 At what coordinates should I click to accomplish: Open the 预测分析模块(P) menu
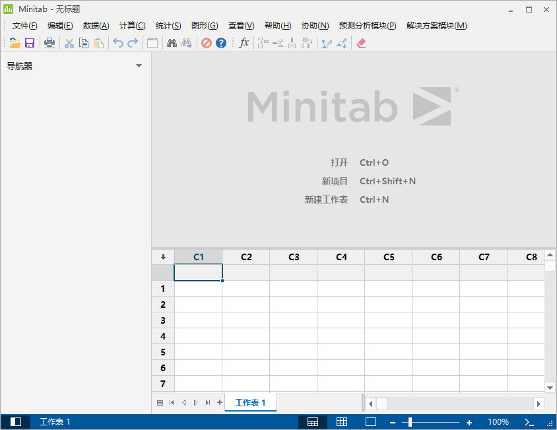[x=368, y=26]
